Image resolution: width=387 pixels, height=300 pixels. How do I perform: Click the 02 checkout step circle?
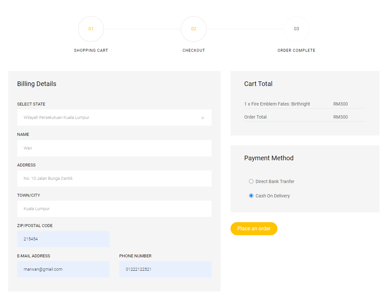pos(194,29)
